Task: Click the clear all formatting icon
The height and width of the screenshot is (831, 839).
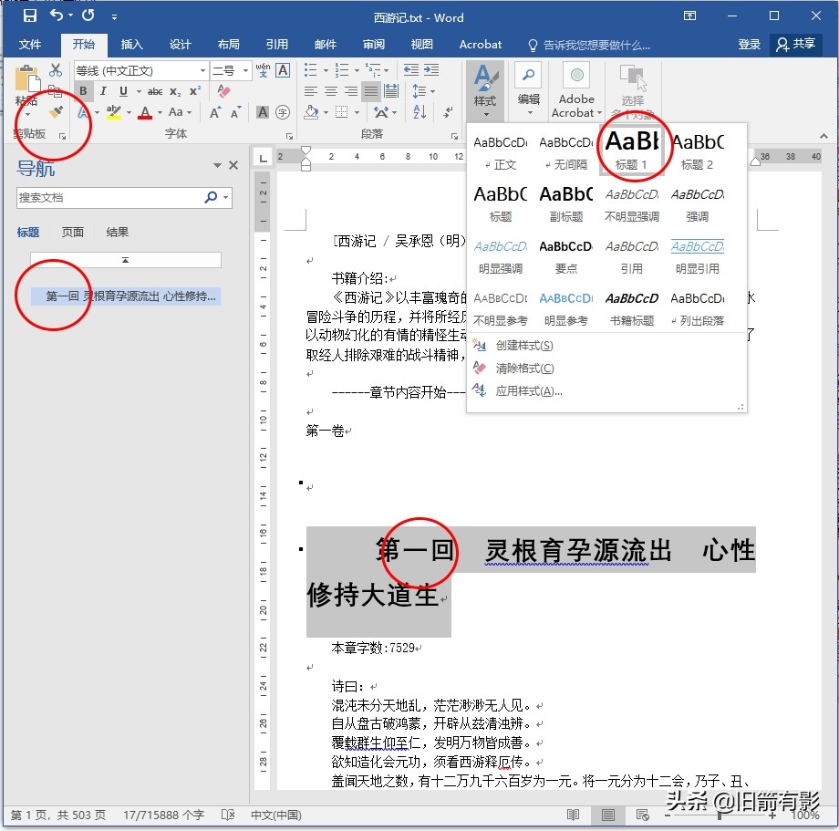Action: point(223,90)
